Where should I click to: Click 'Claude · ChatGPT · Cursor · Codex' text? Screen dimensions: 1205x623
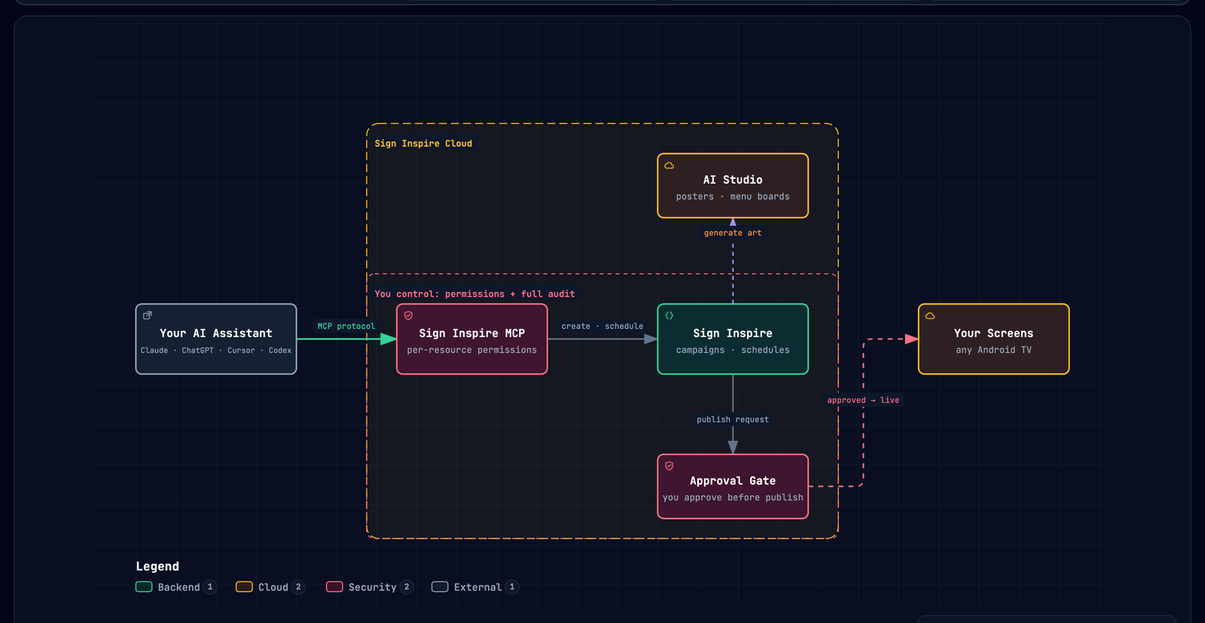click(x=216, y=351)
